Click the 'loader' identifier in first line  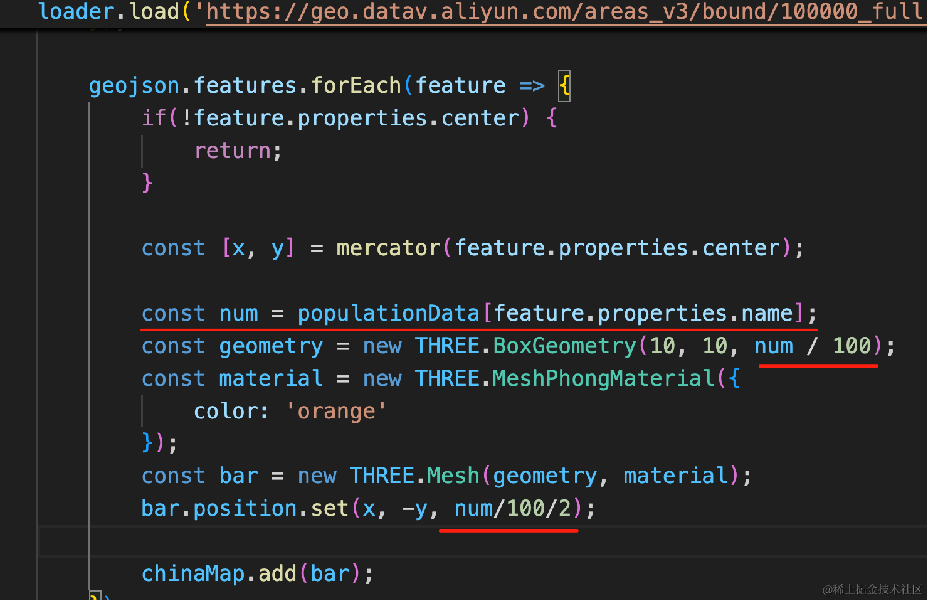click(77, 11)
